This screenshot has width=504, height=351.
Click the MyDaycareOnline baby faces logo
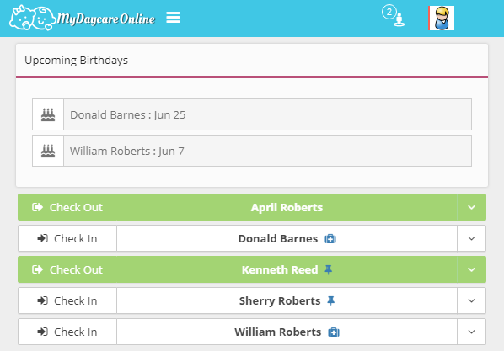(82, 18)
